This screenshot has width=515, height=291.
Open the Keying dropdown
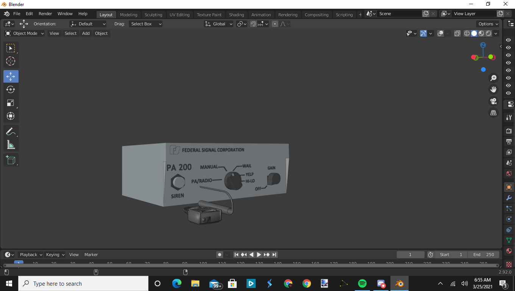pos(55,255)
